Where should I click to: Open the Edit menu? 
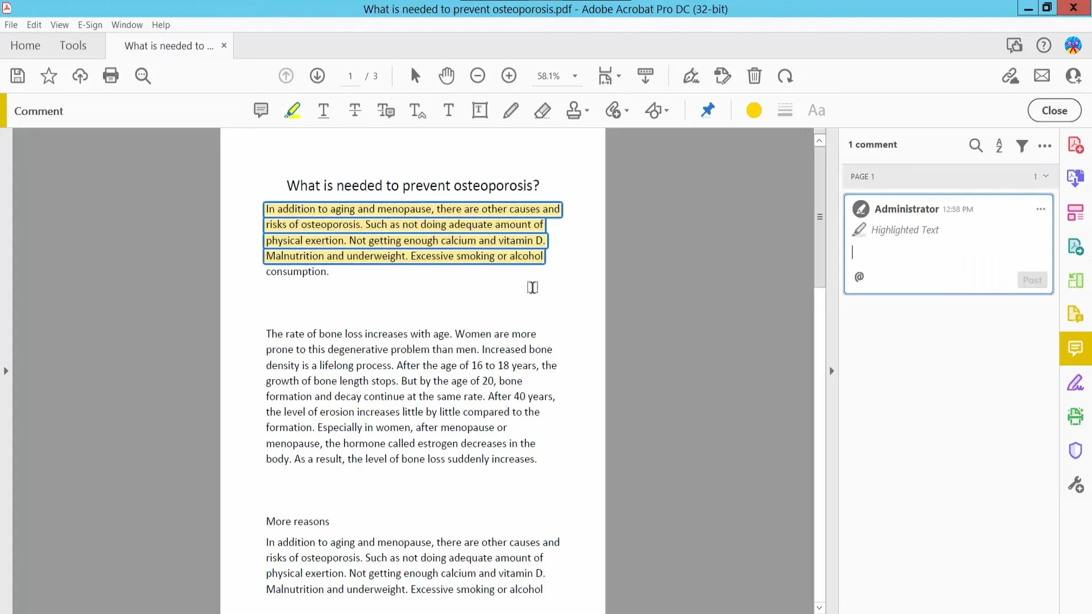point(34,24)
